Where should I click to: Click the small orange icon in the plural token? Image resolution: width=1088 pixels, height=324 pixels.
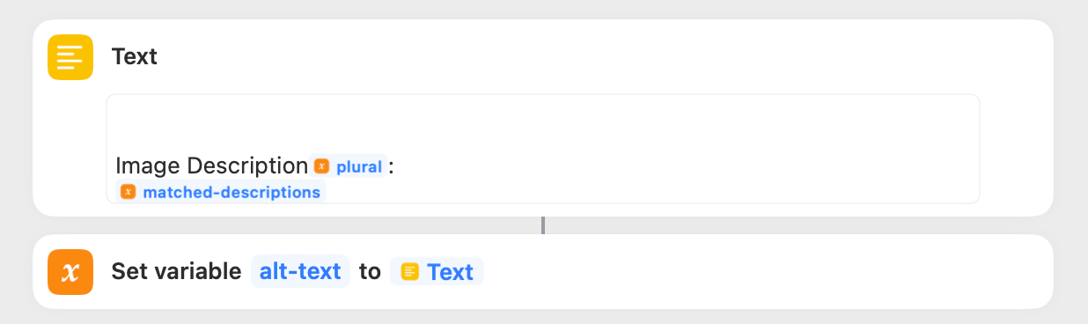pos(322,166)
